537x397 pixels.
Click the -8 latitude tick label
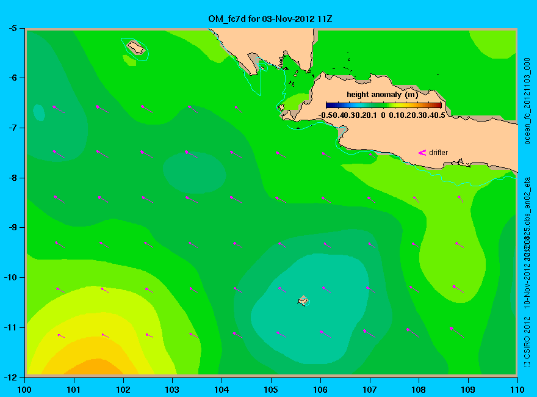13,178
